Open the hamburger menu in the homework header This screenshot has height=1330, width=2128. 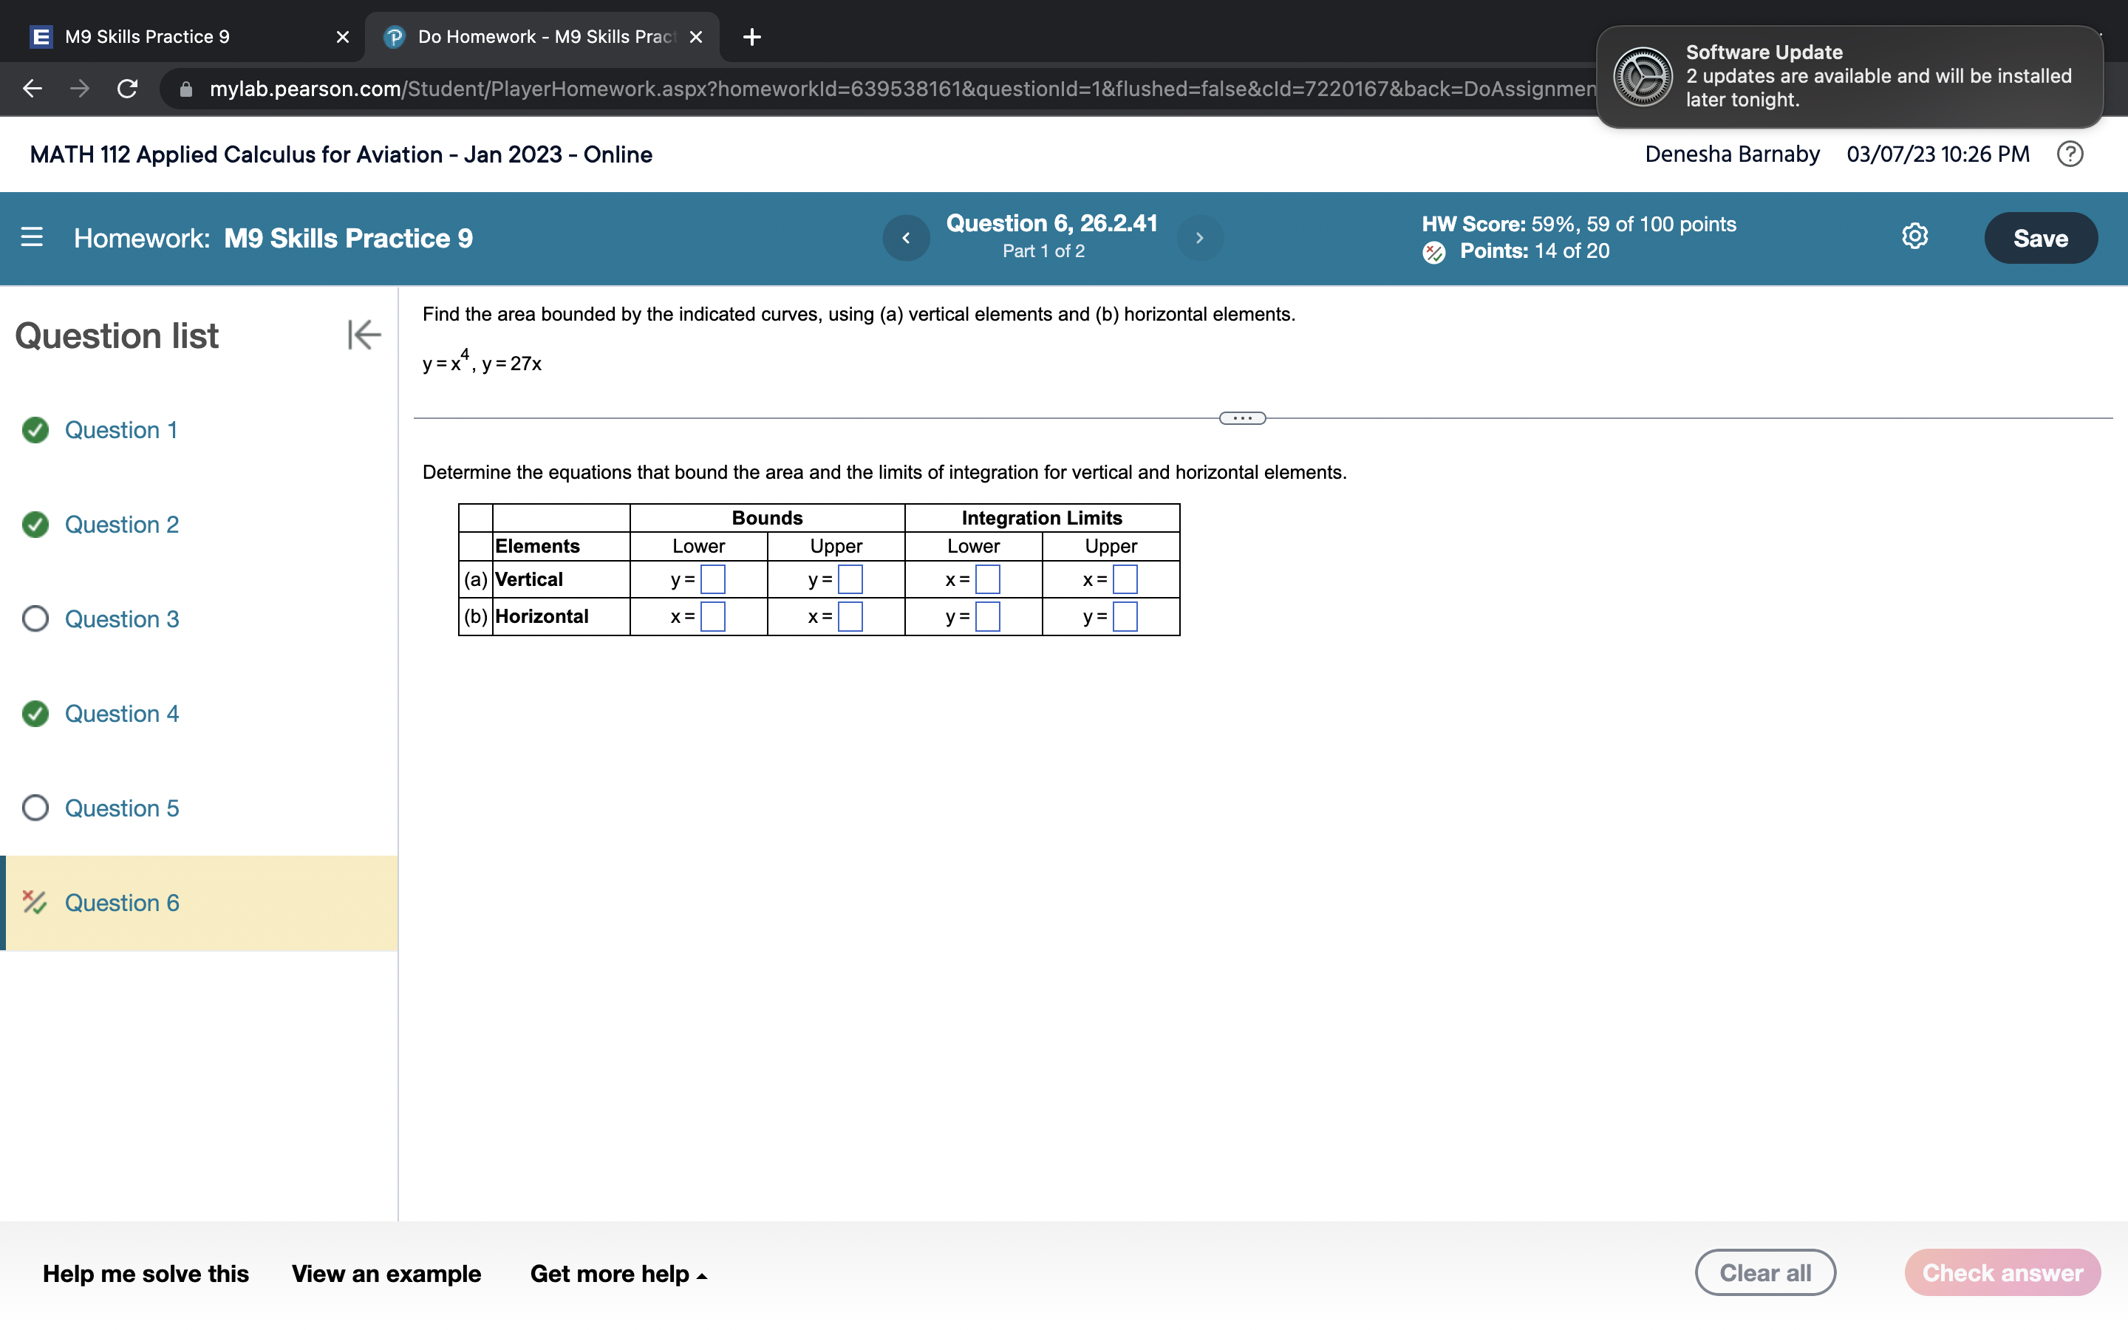[x=32, y=237]
